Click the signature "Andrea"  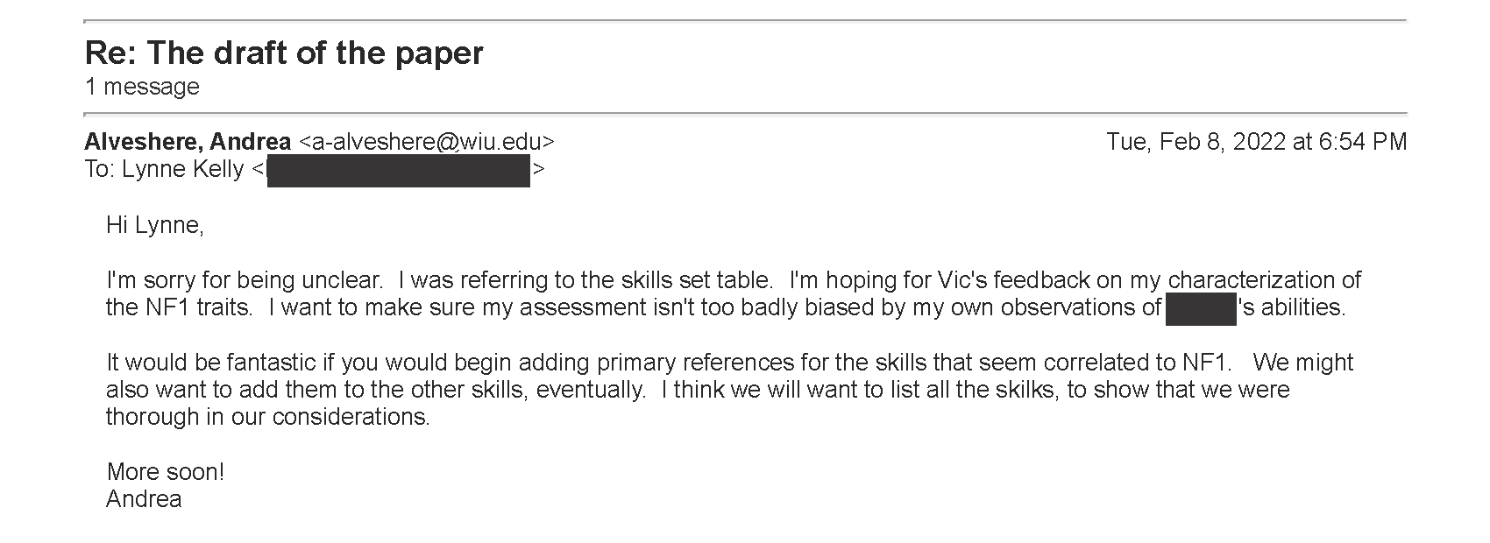(x=144, y=499)
